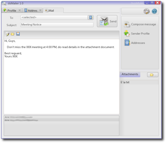Image resolution: width=166 pixels, height=143 pixels.
Task: Close the dsMailer window
Action: [157, 3]
